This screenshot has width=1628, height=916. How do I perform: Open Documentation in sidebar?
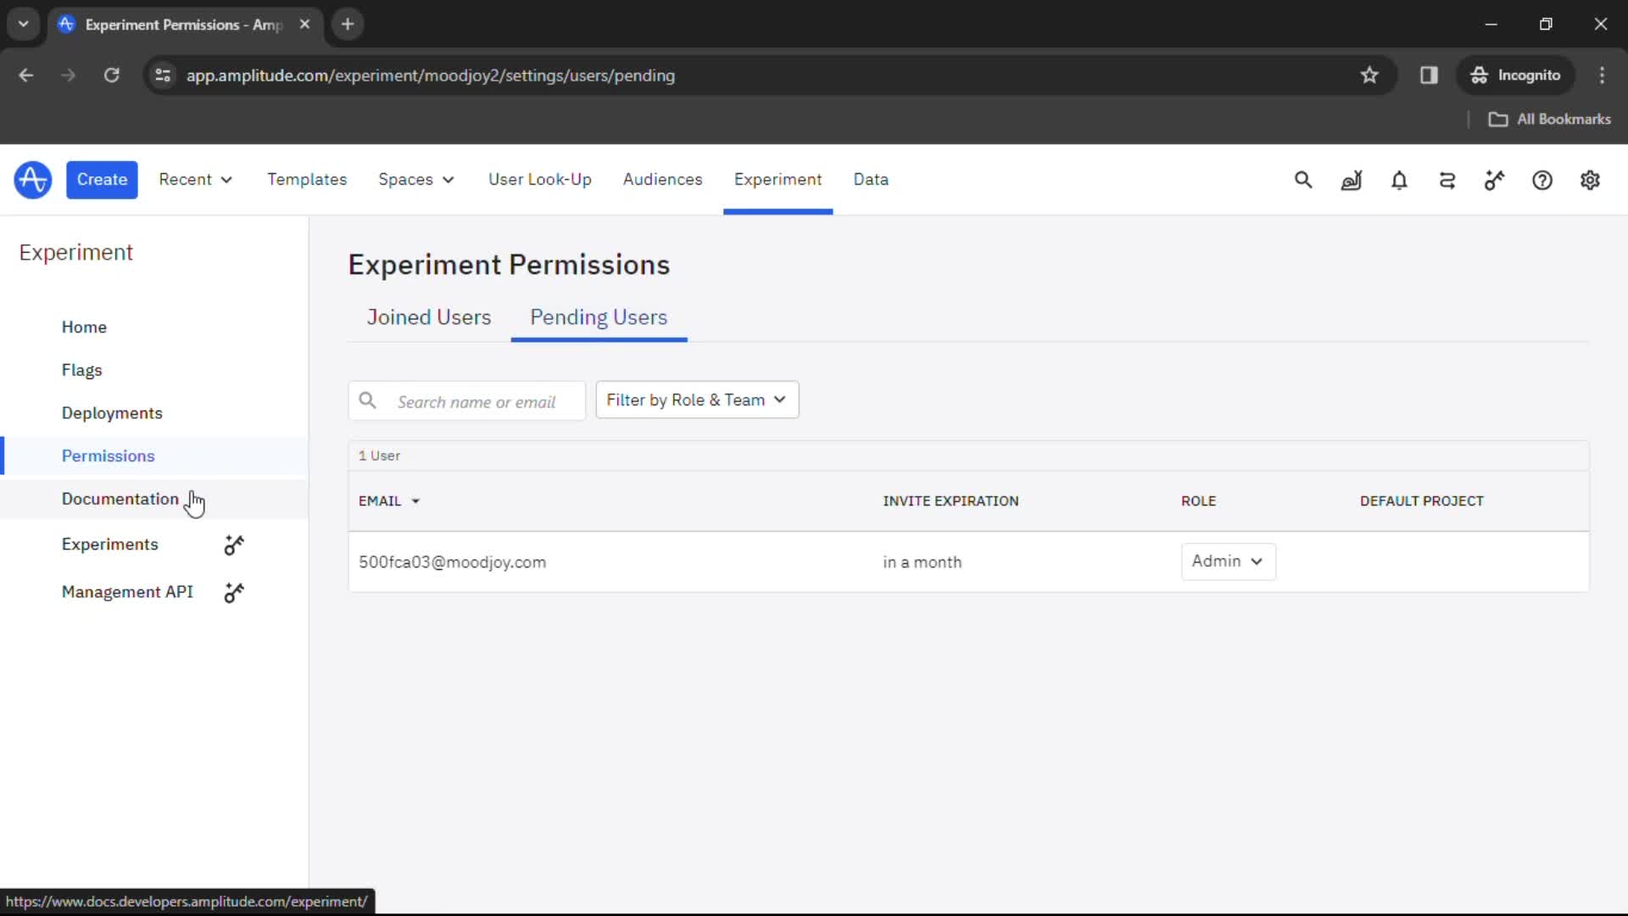120,499
